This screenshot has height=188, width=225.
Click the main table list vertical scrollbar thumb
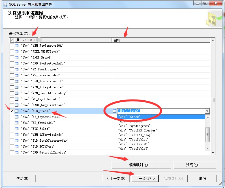[213, 100]
